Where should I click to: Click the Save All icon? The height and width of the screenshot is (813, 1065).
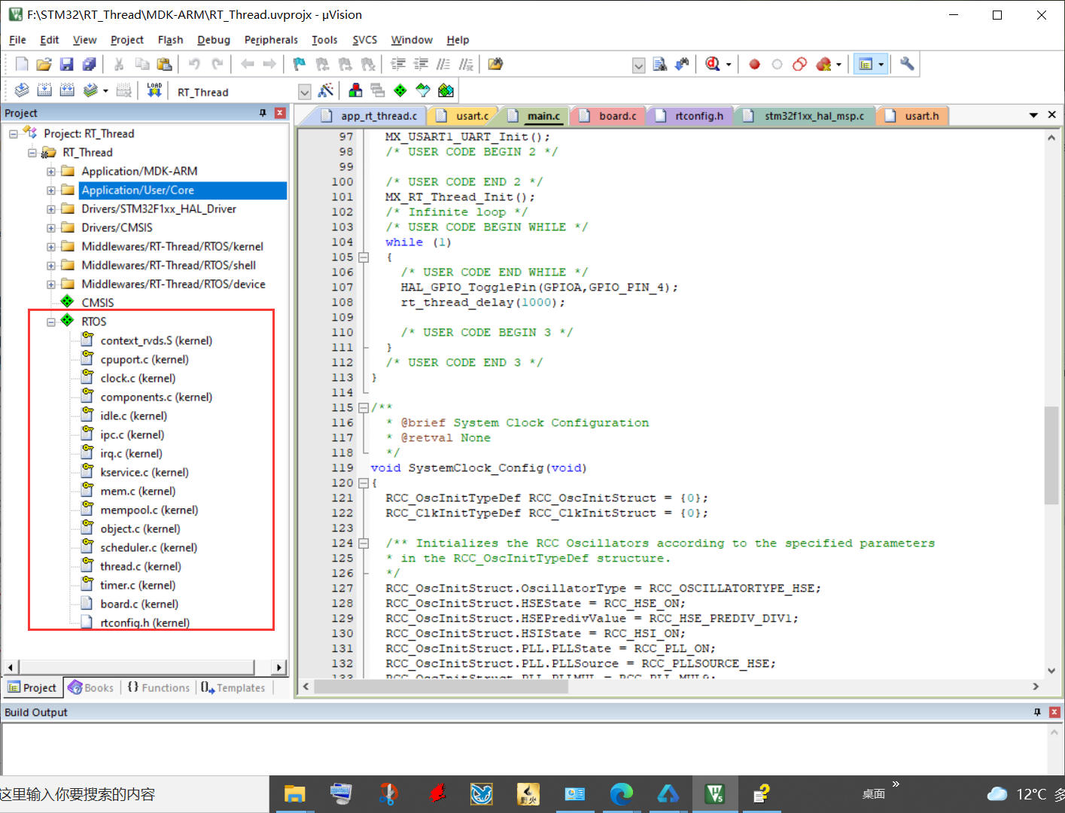coord(89,65)
